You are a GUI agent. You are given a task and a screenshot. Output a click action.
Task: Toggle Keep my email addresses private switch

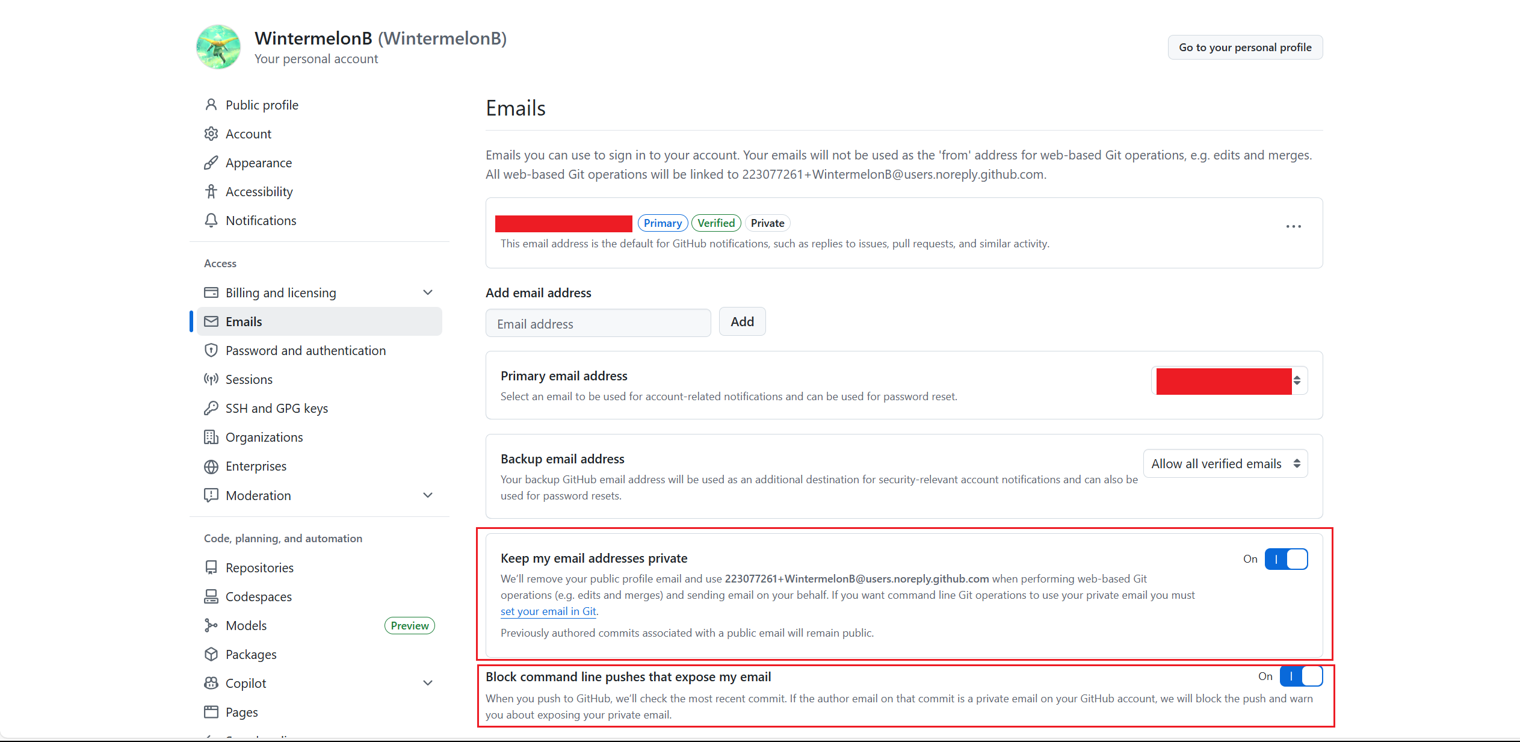(x=1286, y=559)
